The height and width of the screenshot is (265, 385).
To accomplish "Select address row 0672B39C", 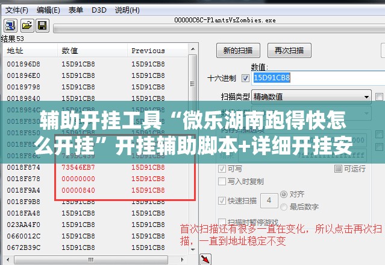I will [95, 247].
